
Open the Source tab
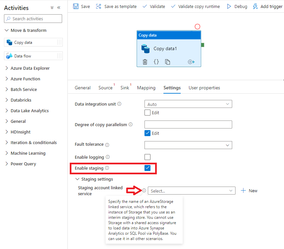pyautogui.click(x=105, y=88)
